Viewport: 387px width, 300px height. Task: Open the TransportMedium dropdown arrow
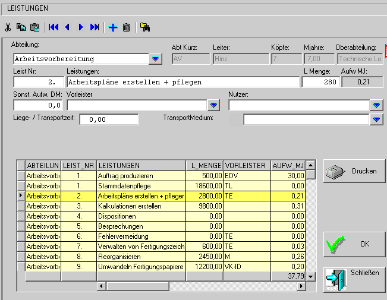(x=376, y=119)
